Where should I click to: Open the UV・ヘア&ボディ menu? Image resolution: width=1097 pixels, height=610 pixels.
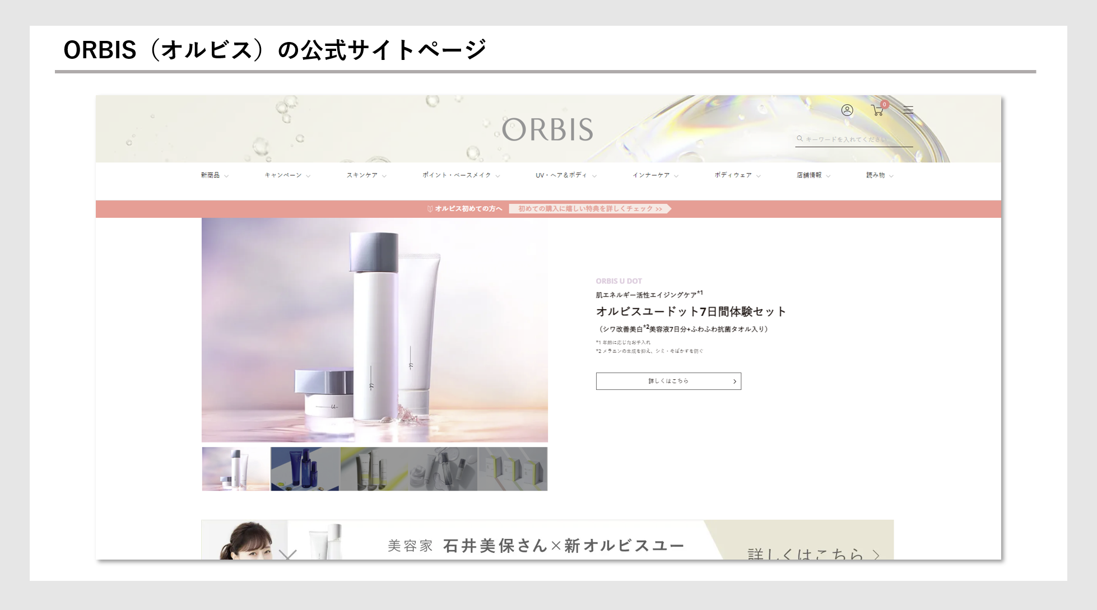point(566,175)
